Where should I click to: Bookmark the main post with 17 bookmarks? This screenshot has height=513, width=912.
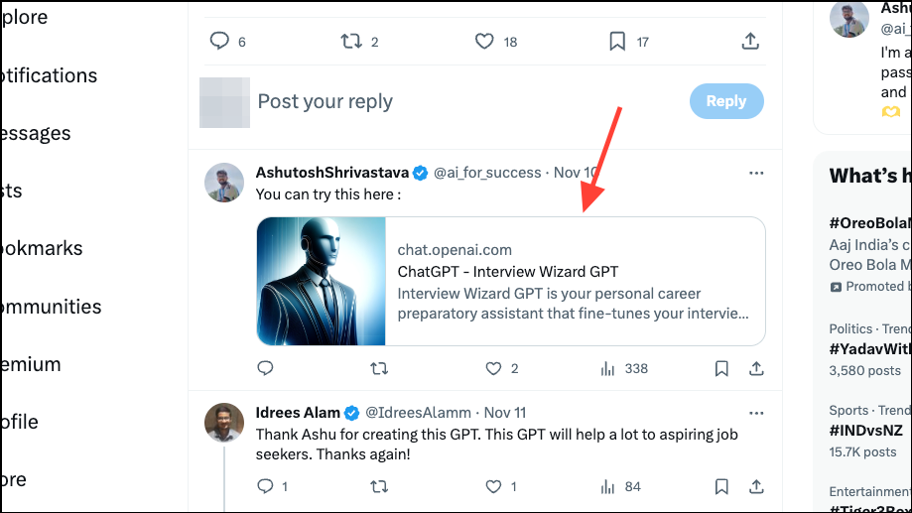click(617, 42)
